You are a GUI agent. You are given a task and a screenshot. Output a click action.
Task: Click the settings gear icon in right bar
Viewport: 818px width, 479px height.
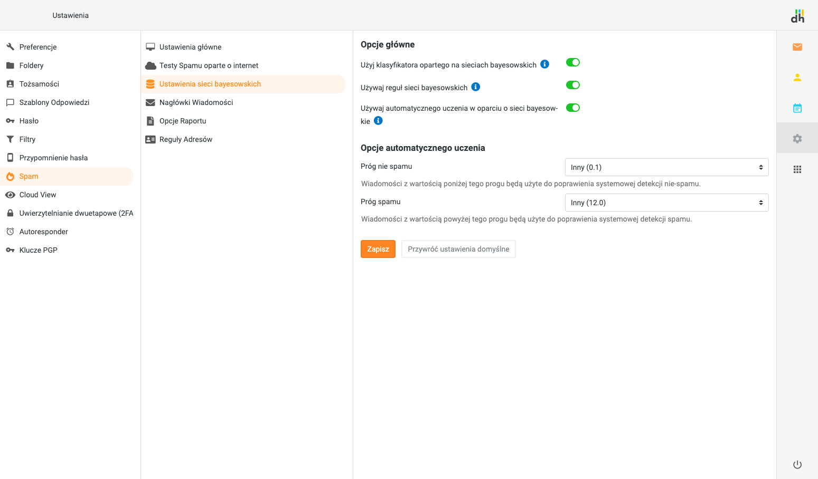(797, 139)
